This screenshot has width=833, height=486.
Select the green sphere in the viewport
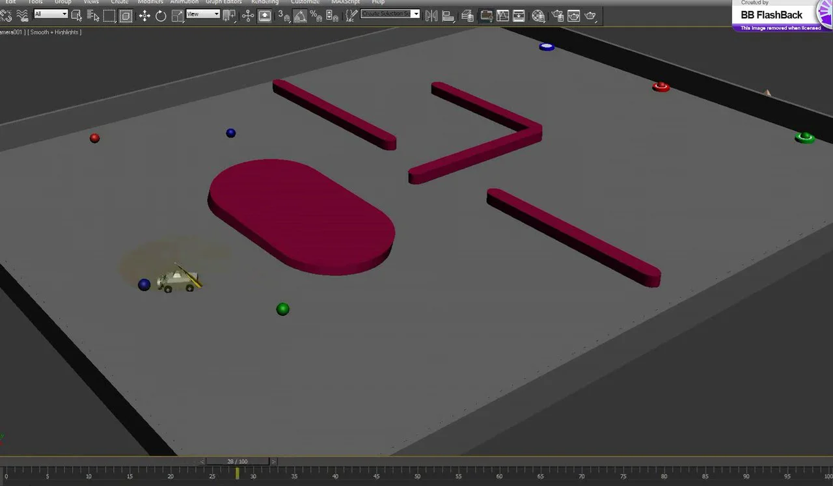(282, 309)
